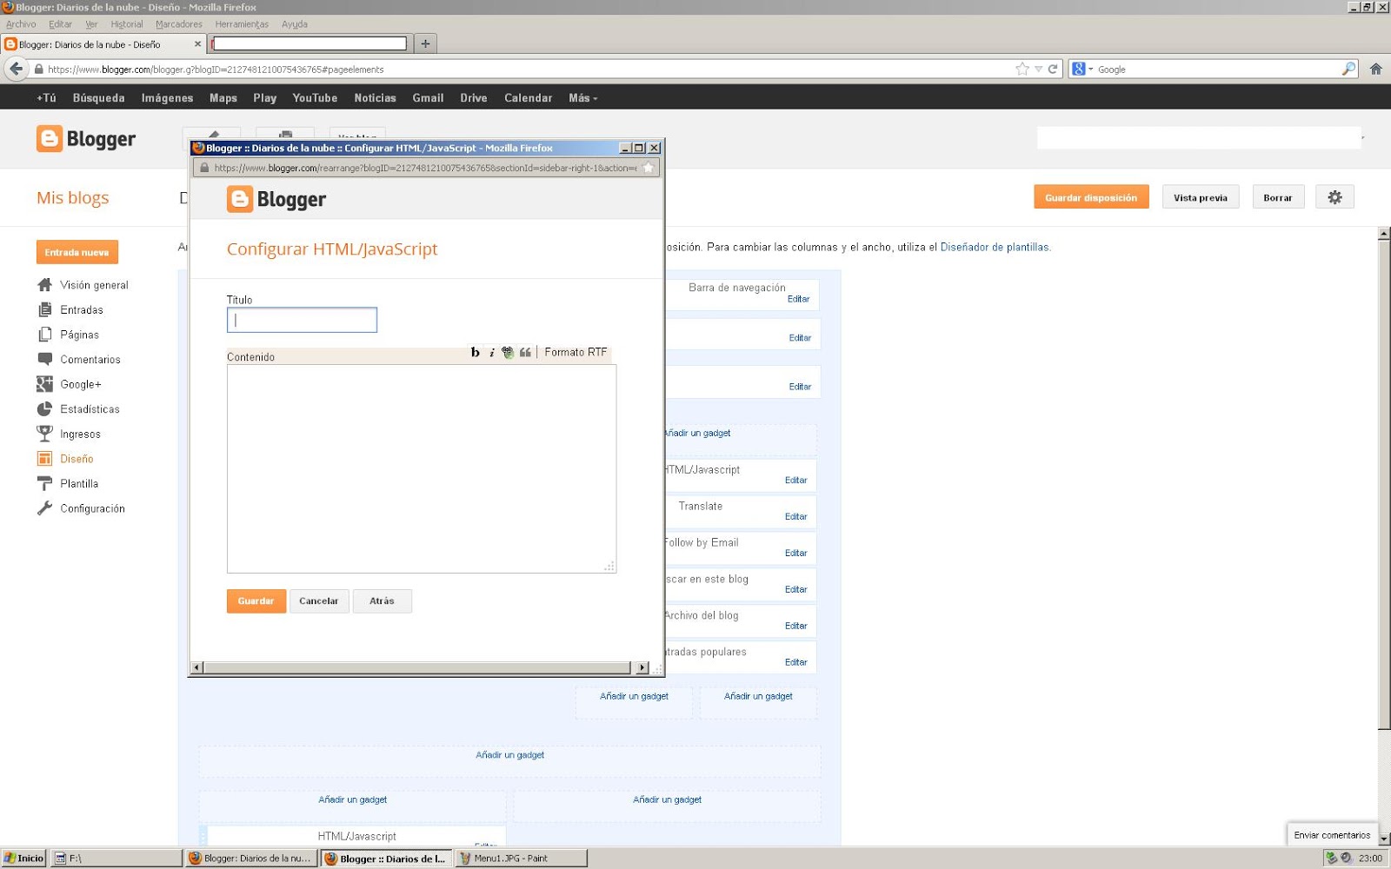Viewport: 1391px width, 869px height.
Task: Click the bookmark star in popup address bar
Action: click(649, 168)
